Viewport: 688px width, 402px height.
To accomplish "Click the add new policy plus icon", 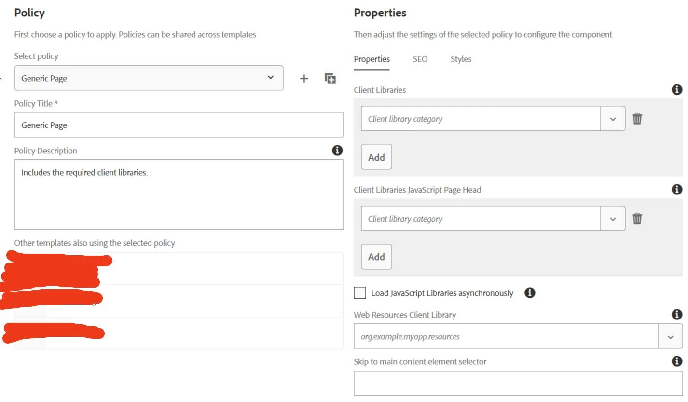I will tap(304, 79).
